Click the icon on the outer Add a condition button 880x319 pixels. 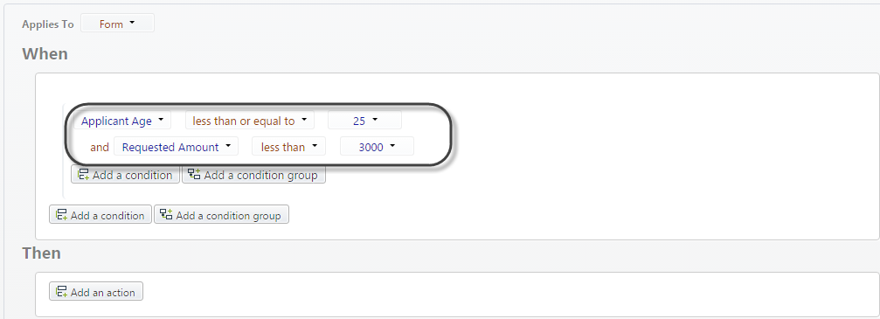click(62, 215)
